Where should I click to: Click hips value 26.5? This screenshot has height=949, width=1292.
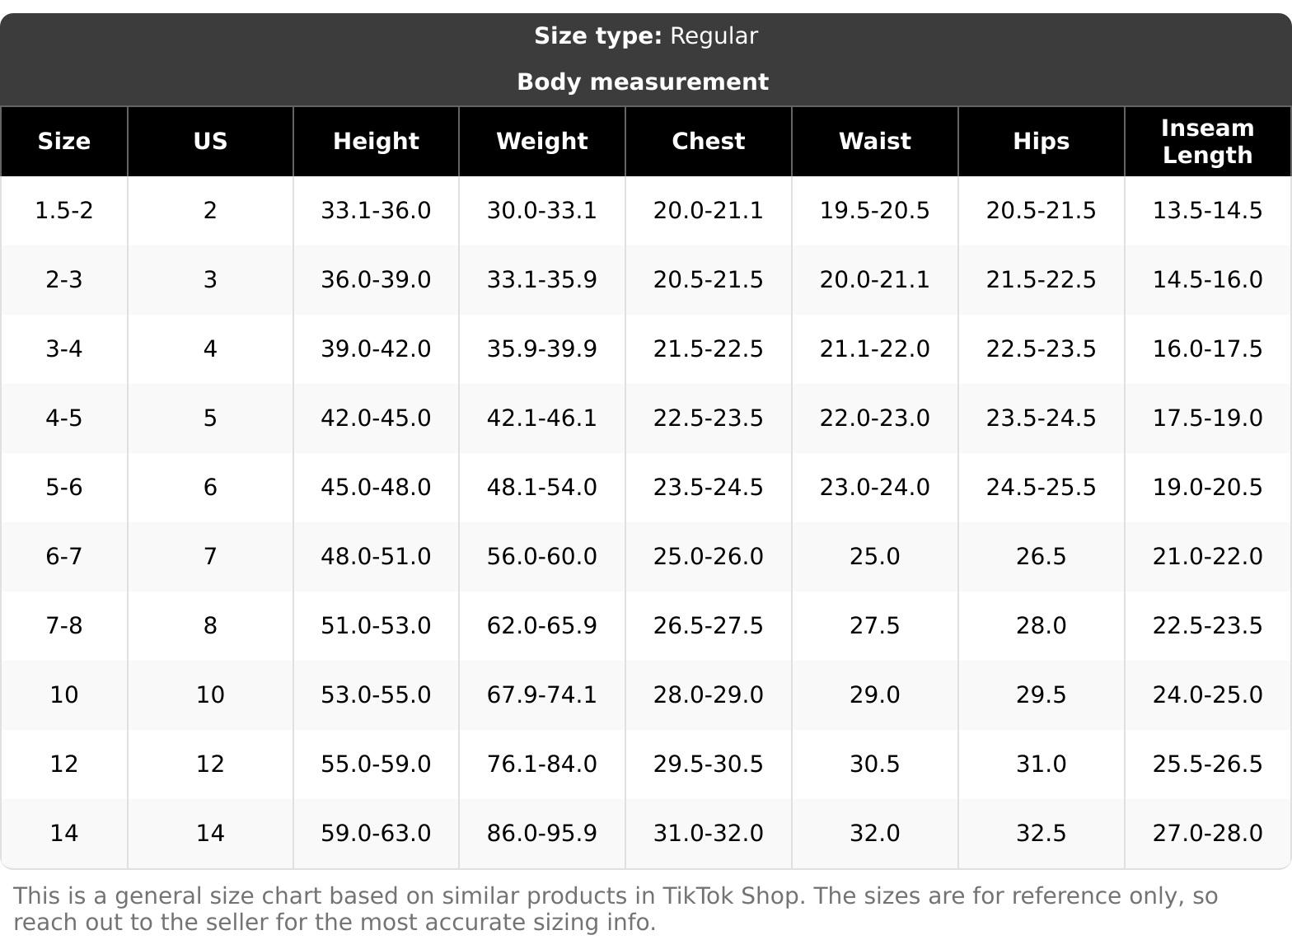click(1042, 557)
